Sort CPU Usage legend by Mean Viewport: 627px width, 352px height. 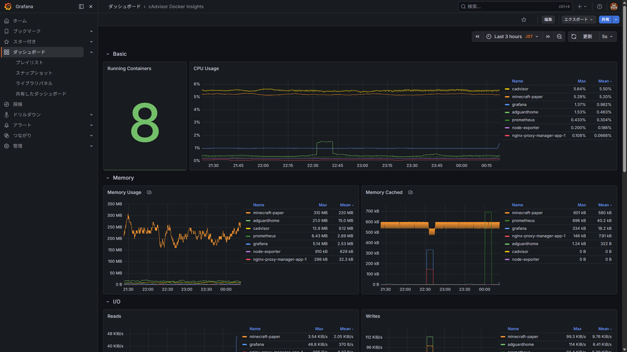(605, 81)
